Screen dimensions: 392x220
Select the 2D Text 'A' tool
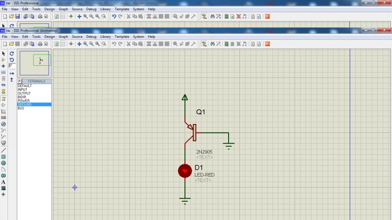(x=3, y=182)
